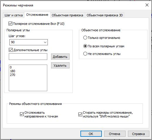Click the Шаг углов combo box value 90
Viewport: 152px width, 140px height.
28,42
